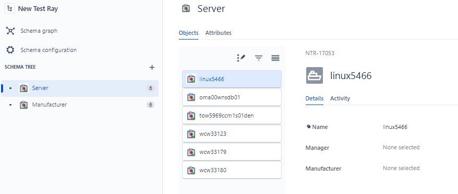Open the Schema graph link
This screenshot has width=458, height=194.
click(39, 31)
